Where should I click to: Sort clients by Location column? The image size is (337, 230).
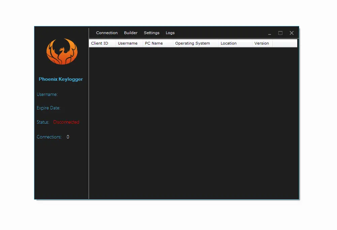[x=228, y=43]
